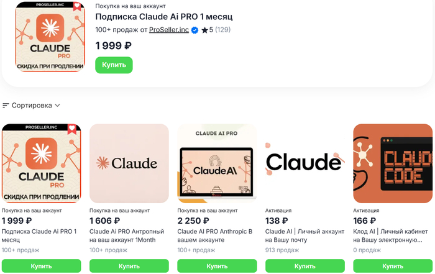The height and width of the screenshot is (274, 435).
Task: Toggle favorite heart on top featured Claude PRO image
Action: pyautogui.click(x=76, y=7)
